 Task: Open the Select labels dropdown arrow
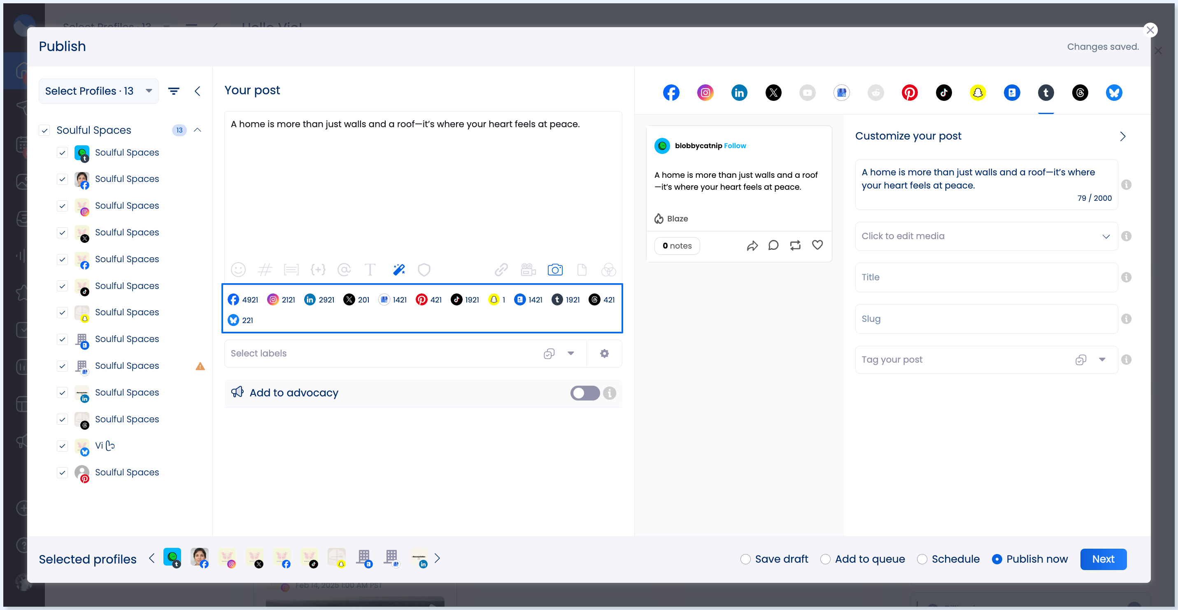571,354
